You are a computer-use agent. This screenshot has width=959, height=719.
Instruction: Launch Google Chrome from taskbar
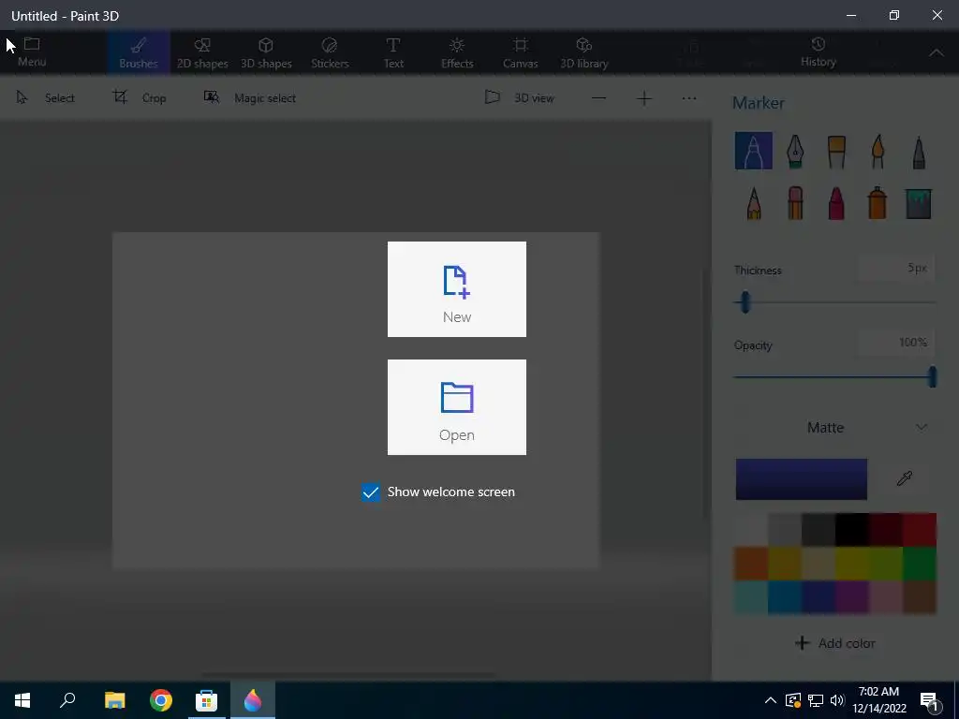click(x=161, y=700)
